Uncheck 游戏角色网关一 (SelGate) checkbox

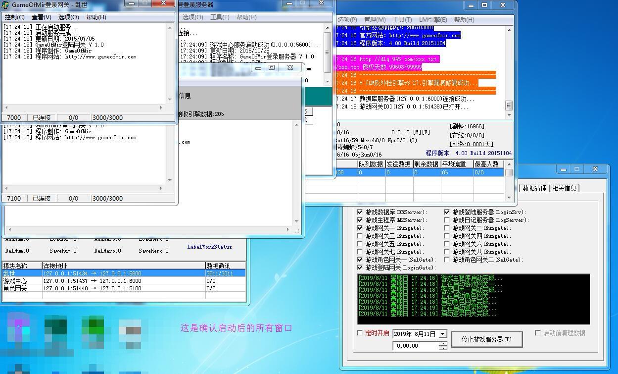tap(360, 260)
